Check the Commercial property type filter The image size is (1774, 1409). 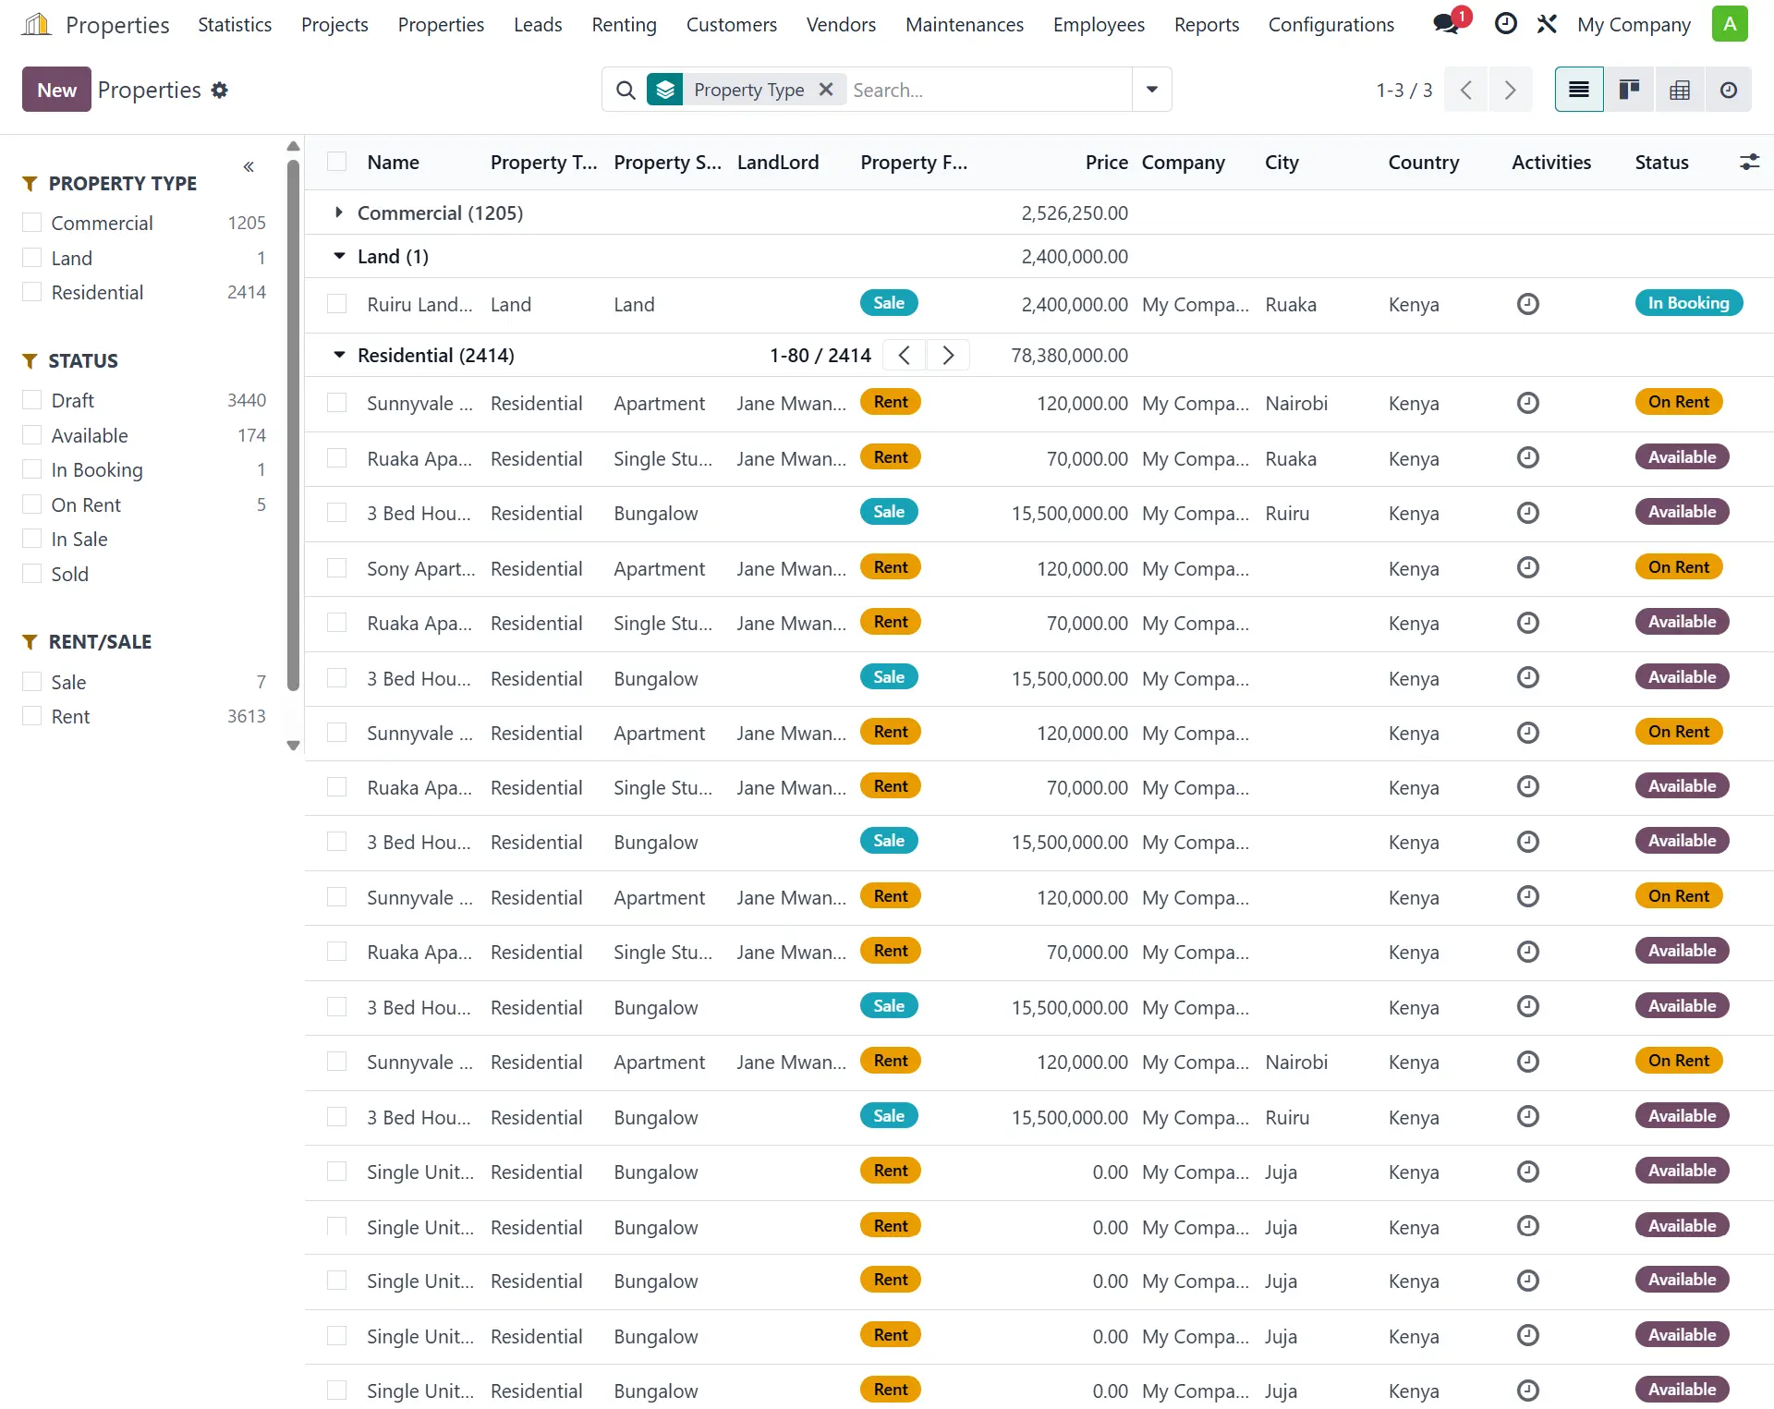tap(32, 223)
